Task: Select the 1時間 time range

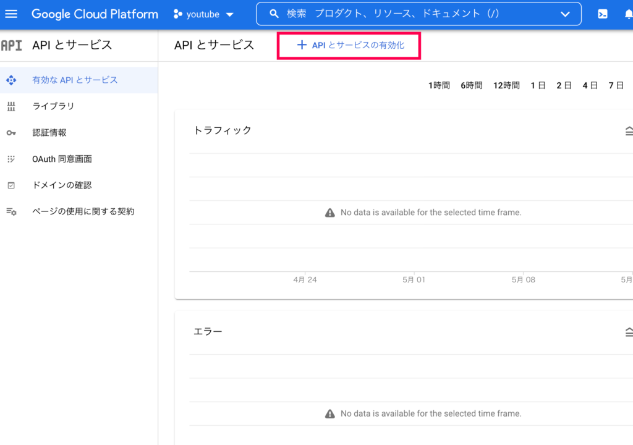Action: [439, 85]
